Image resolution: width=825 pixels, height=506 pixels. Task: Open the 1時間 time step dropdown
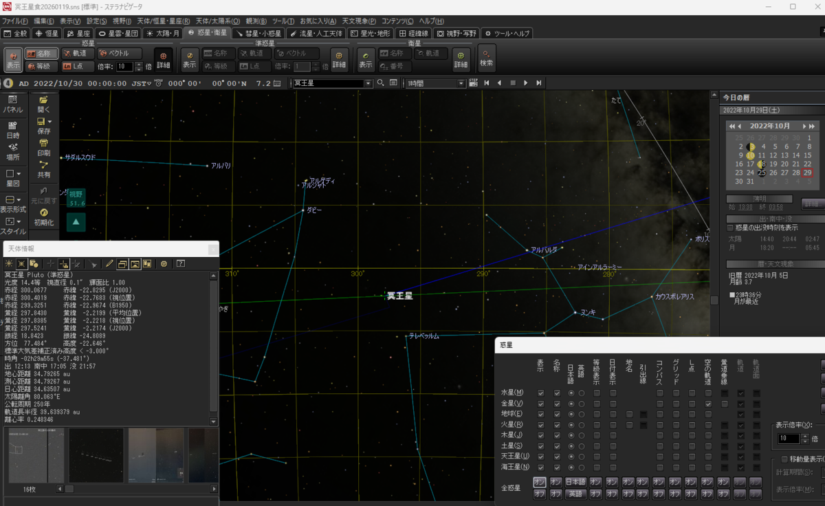coord(461,83)
